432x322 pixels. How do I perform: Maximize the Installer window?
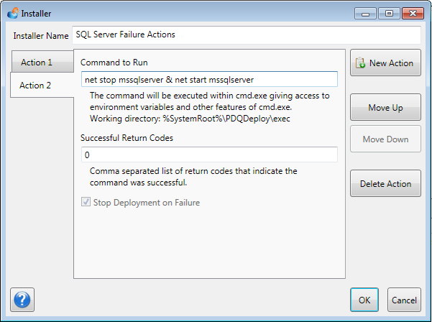click(390, 13)
